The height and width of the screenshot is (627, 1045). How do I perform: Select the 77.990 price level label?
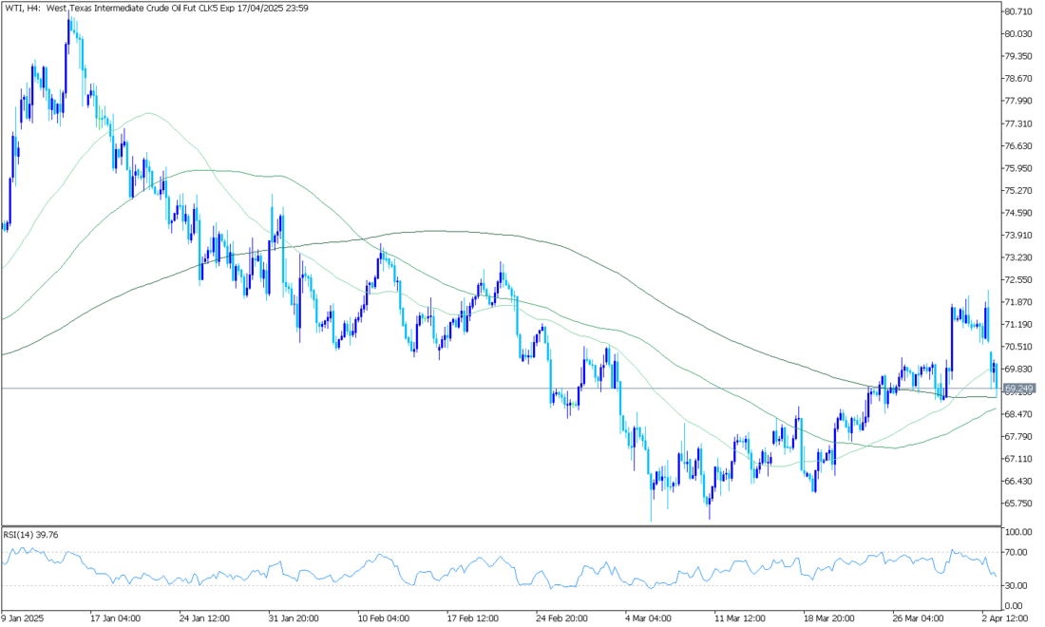coord(1019,101)
